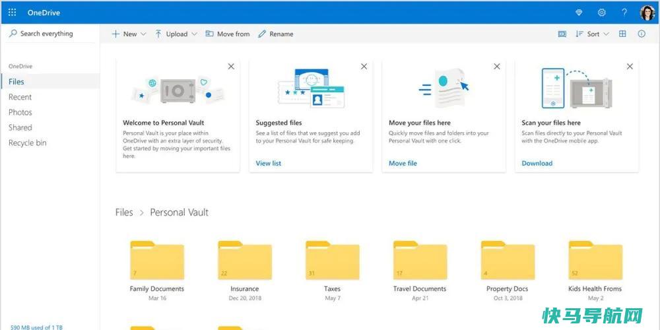Screen dimensions: 660x330
Task: Click the Kids Health Froms folder name
Action: pos(595,289)
